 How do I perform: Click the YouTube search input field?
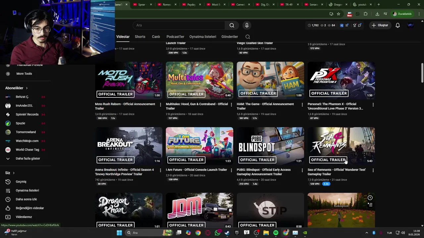point(179,25)
